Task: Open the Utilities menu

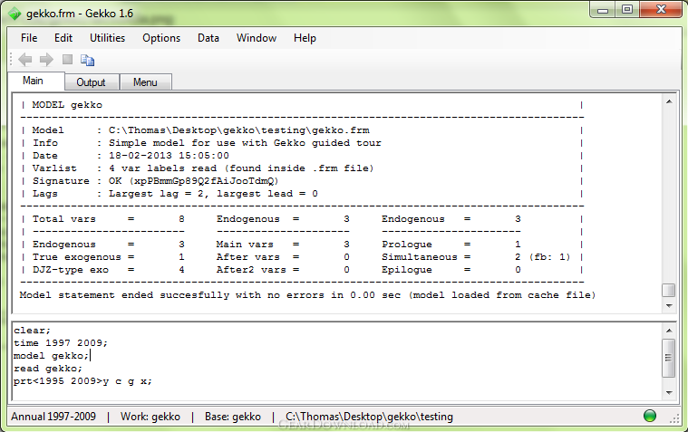Action: pyautogui.click(x=108, y=38)
